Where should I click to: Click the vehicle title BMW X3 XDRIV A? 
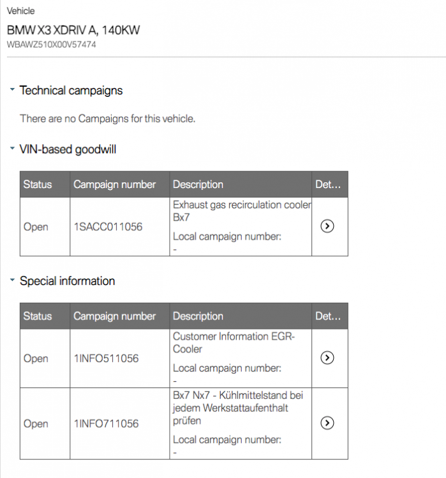[x=73, y=30]
